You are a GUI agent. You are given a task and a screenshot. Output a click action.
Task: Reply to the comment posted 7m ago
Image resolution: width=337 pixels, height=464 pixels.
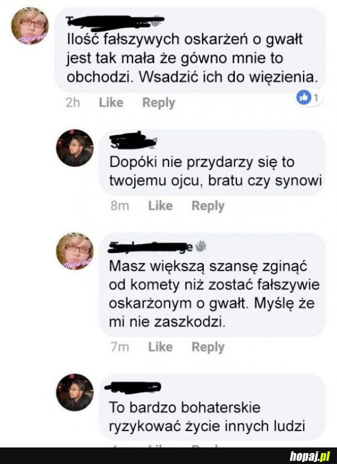pyautogui.click(x=208, y=347)
